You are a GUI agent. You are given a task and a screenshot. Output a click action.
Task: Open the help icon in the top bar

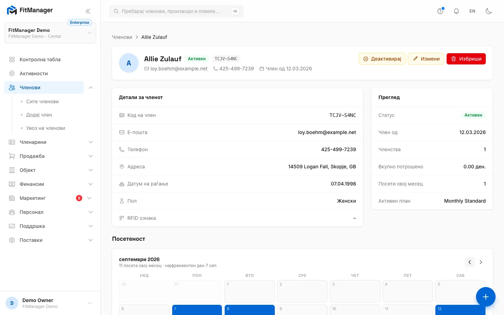click(440, 11)
